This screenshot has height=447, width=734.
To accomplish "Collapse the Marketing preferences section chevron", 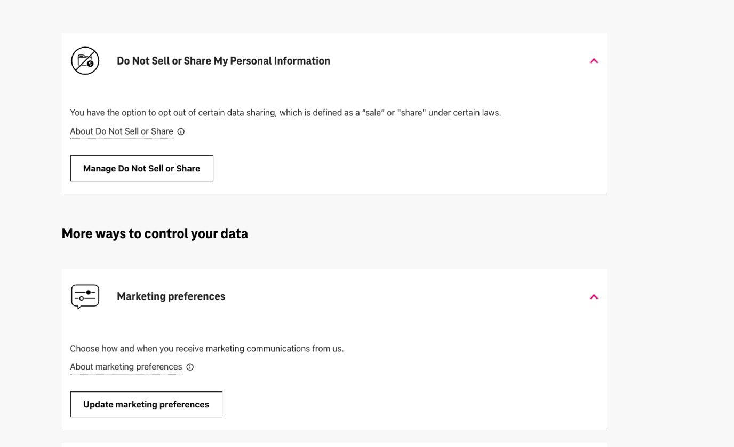I will 594,297.
